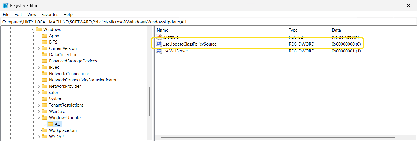Select the Windows folder icon in tree

pyautogui.click(x=39, y=30)
